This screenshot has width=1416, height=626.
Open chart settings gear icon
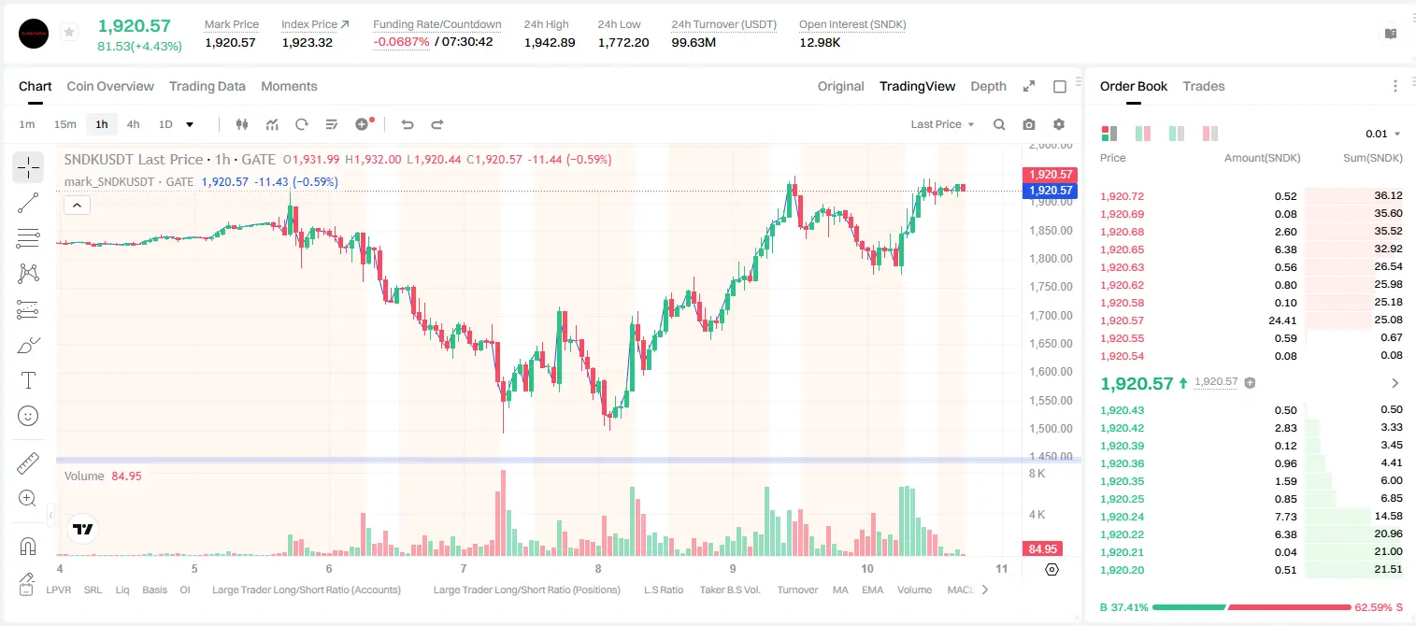[x=1059, y=124]
